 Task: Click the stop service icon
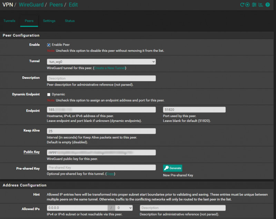248,5
